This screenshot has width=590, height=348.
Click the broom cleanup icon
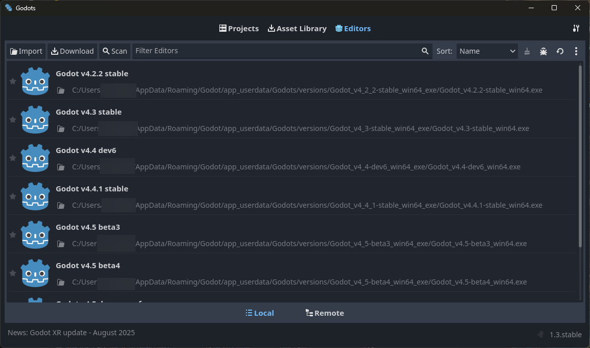(x=527, y=51)
